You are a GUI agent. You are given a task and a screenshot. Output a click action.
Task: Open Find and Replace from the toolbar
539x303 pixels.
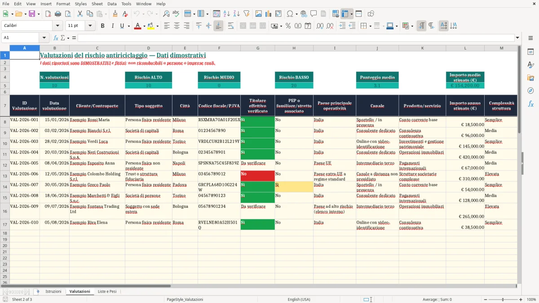click(x=166, y=14)
